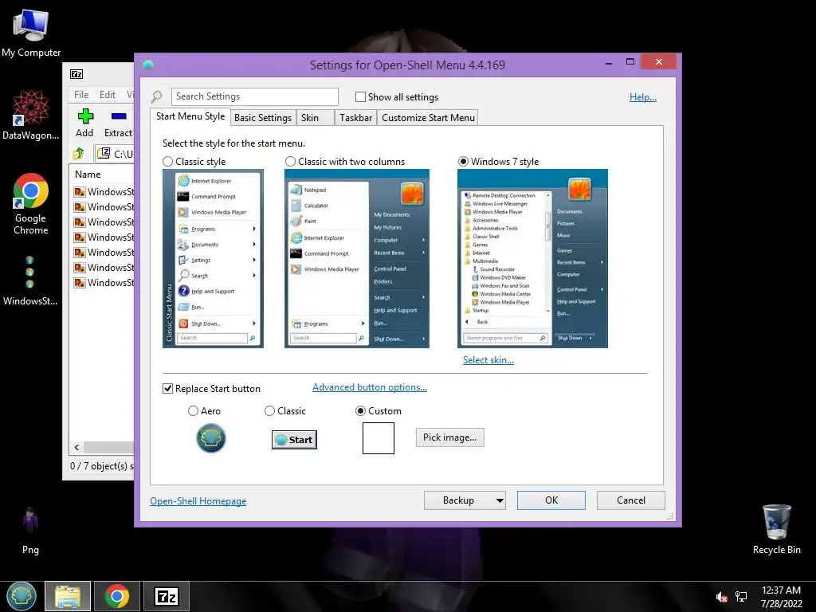Open the Taskbar tab

[x=356, y=118]
